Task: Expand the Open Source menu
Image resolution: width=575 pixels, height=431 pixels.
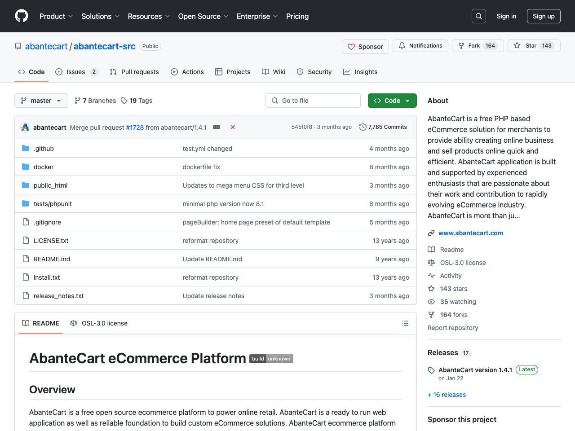Action: [x=203, y=16]
